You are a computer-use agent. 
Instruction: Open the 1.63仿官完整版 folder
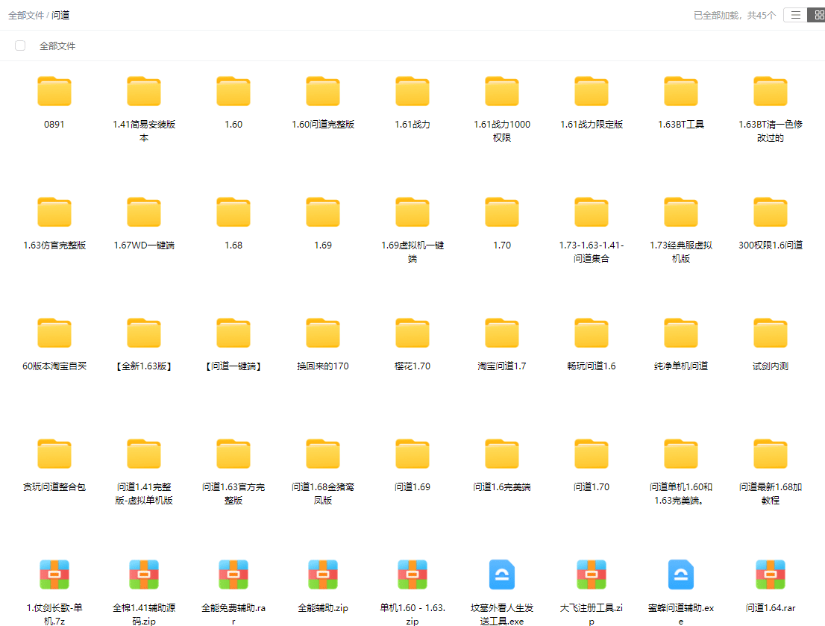click(x=54, y=212)
